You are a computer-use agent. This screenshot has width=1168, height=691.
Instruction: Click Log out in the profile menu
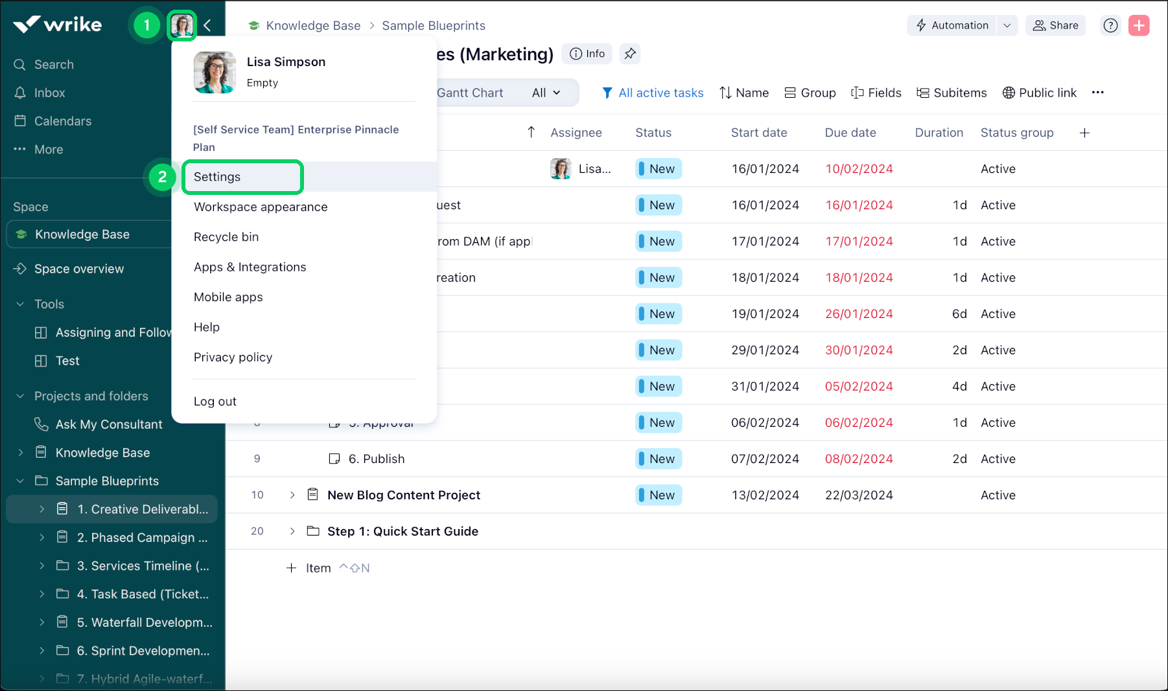[x=215, y=402]
